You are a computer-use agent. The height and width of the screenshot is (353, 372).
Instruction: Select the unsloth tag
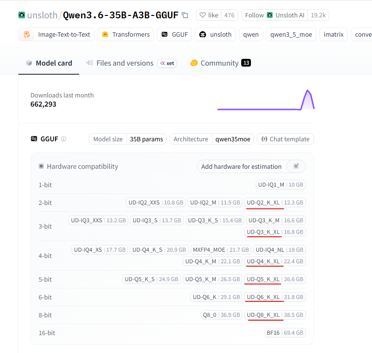coord(215,35)
